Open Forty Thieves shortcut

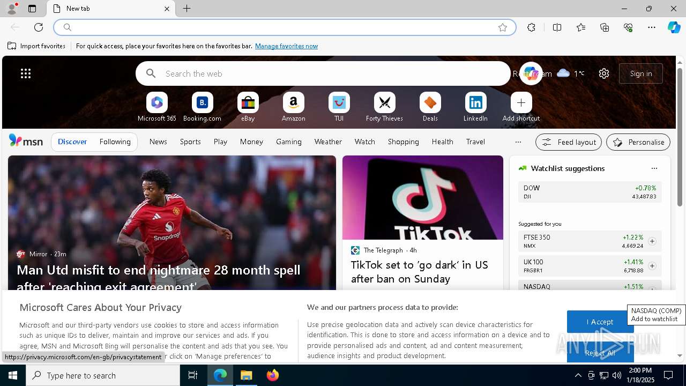384,107
